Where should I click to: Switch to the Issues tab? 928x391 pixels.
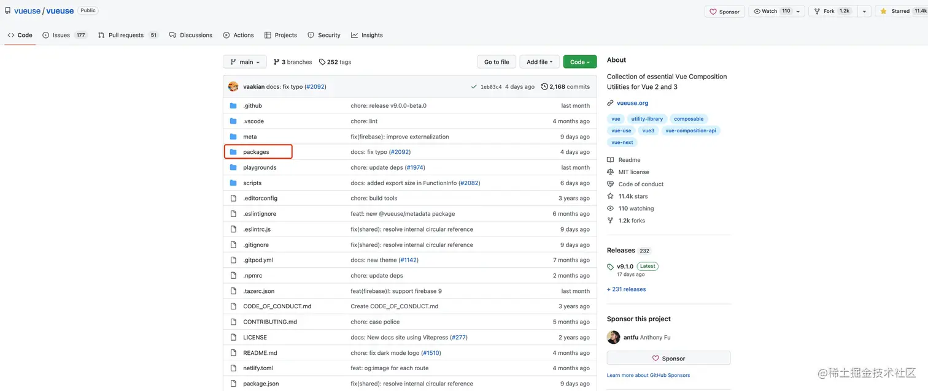coord(64,35)
